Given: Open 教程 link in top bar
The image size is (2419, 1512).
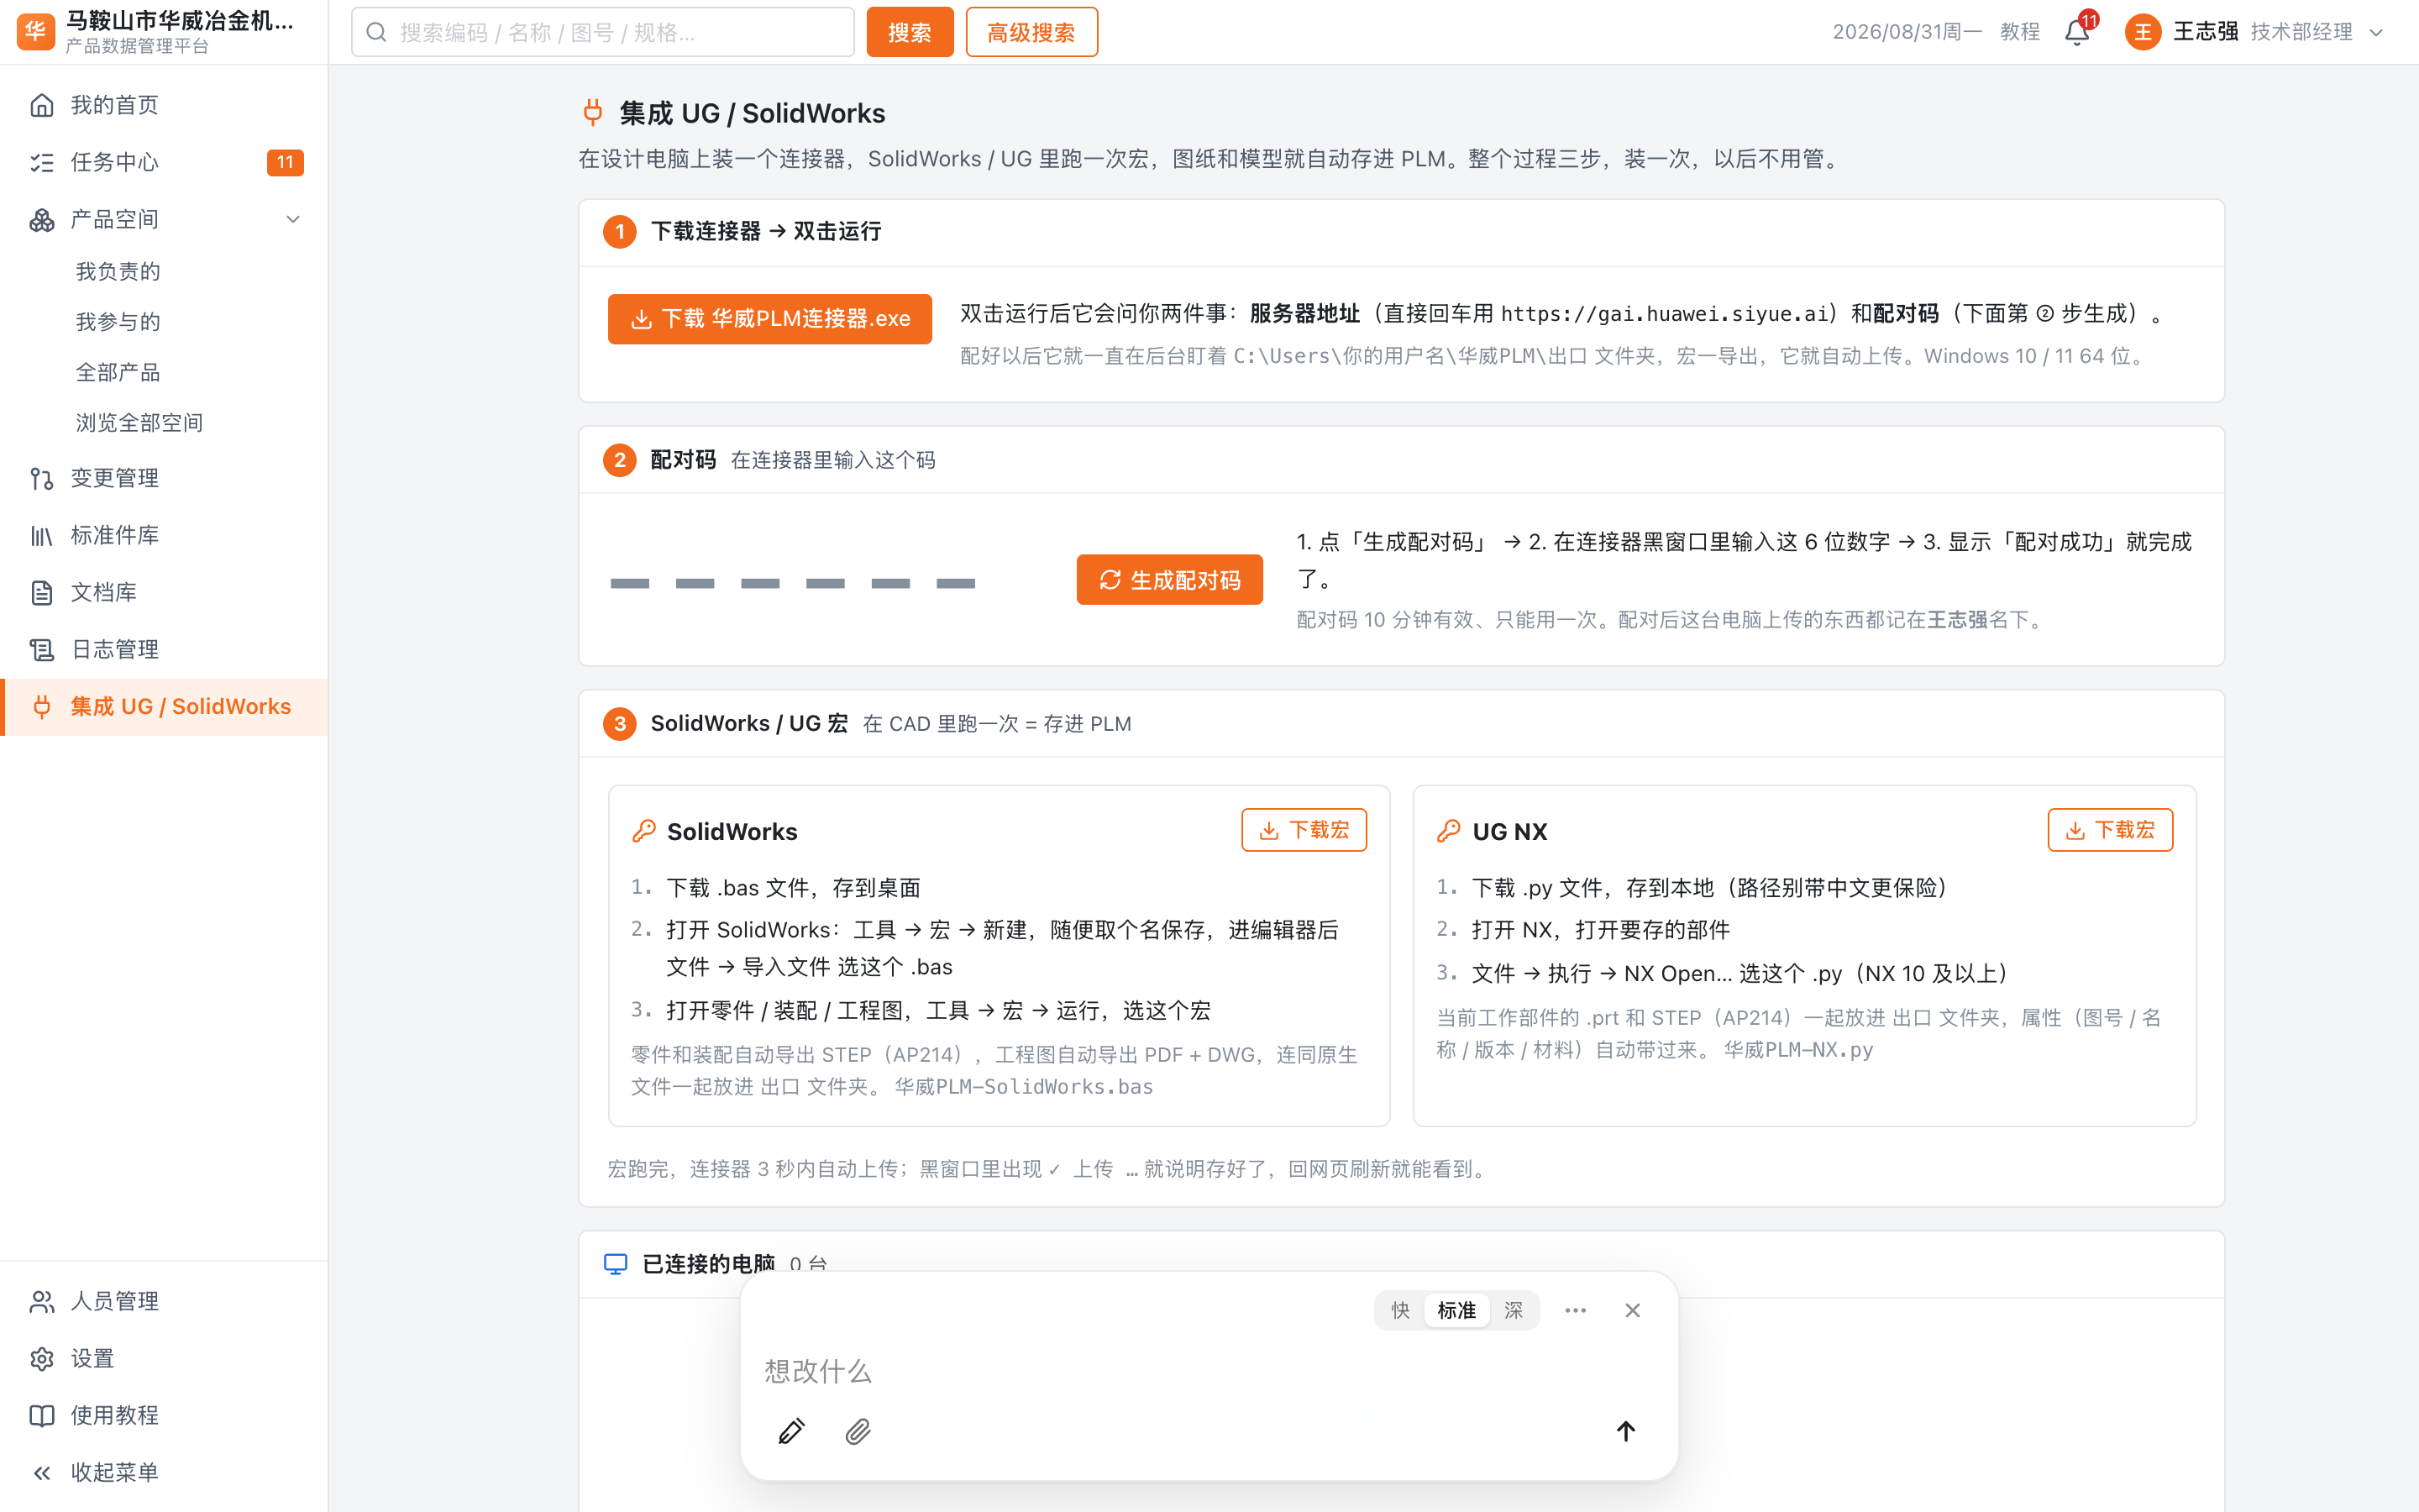Looking at the screenshot, I should [x=2019, y=32].
